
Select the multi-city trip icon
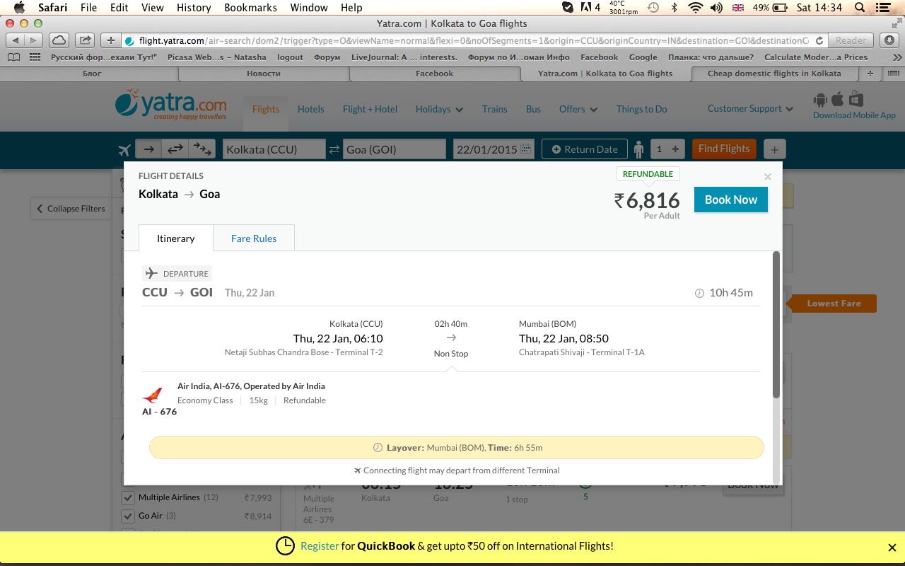coord(202,149)
